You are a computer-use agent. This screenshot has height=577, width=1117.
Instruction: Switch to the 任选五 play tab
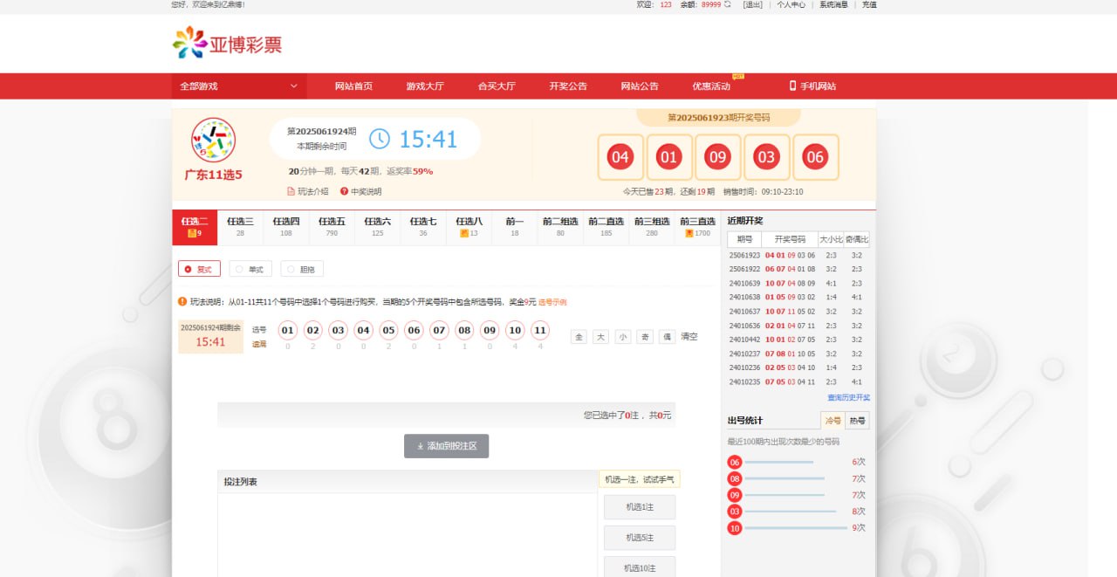(332, 227)
